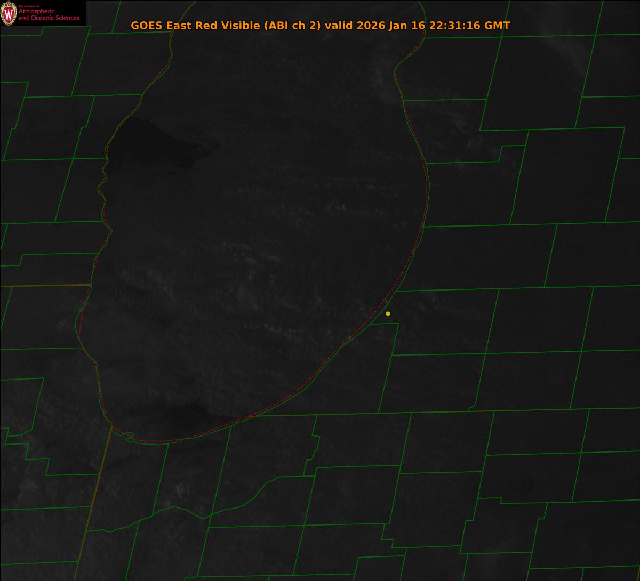The height and width of the screenshot is (581, 640).
Task: Click the UW crest logo icon
Action: coord(9,13)
